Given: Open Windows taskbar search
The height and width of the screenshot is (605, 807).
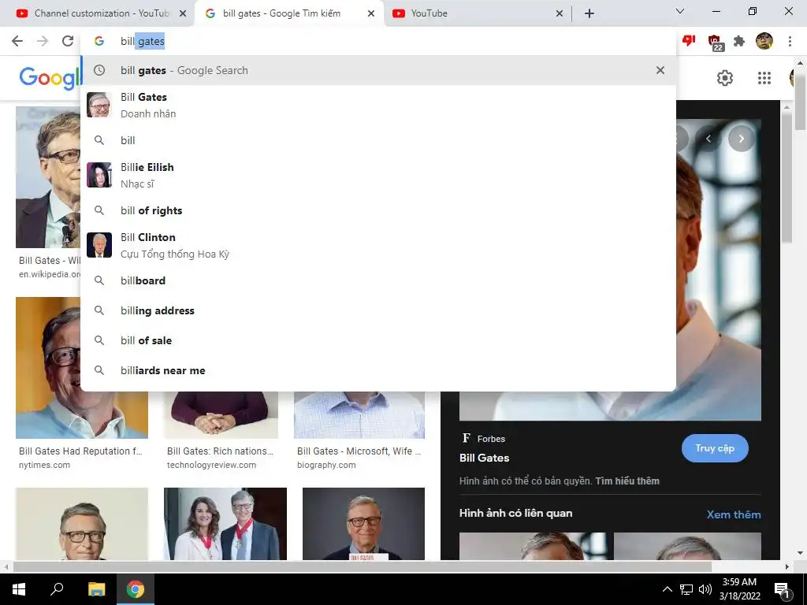Looking at the screenshot, I should [57, 588].
